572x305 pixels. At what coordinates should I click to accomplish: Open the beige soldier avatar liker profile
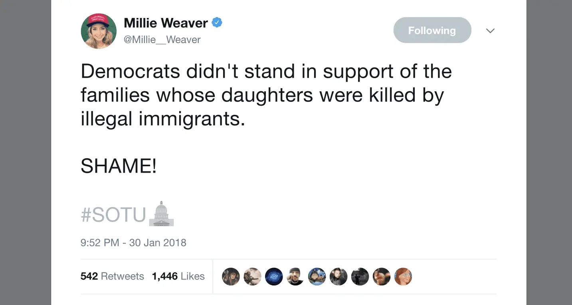point(252,276)
